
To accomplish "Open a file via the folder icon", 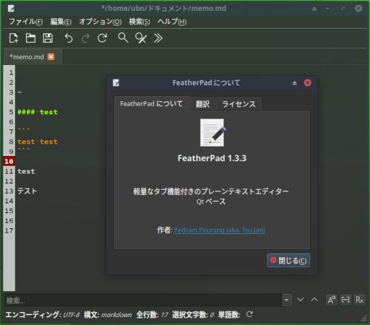I will click(31, 38).
